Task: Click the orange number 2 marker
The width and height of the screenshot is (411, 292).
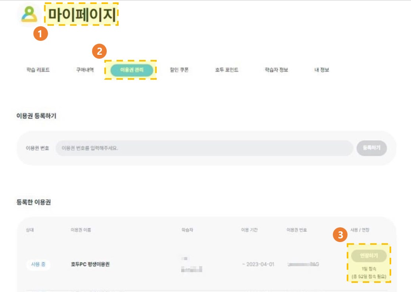Action: coord(99,51)
